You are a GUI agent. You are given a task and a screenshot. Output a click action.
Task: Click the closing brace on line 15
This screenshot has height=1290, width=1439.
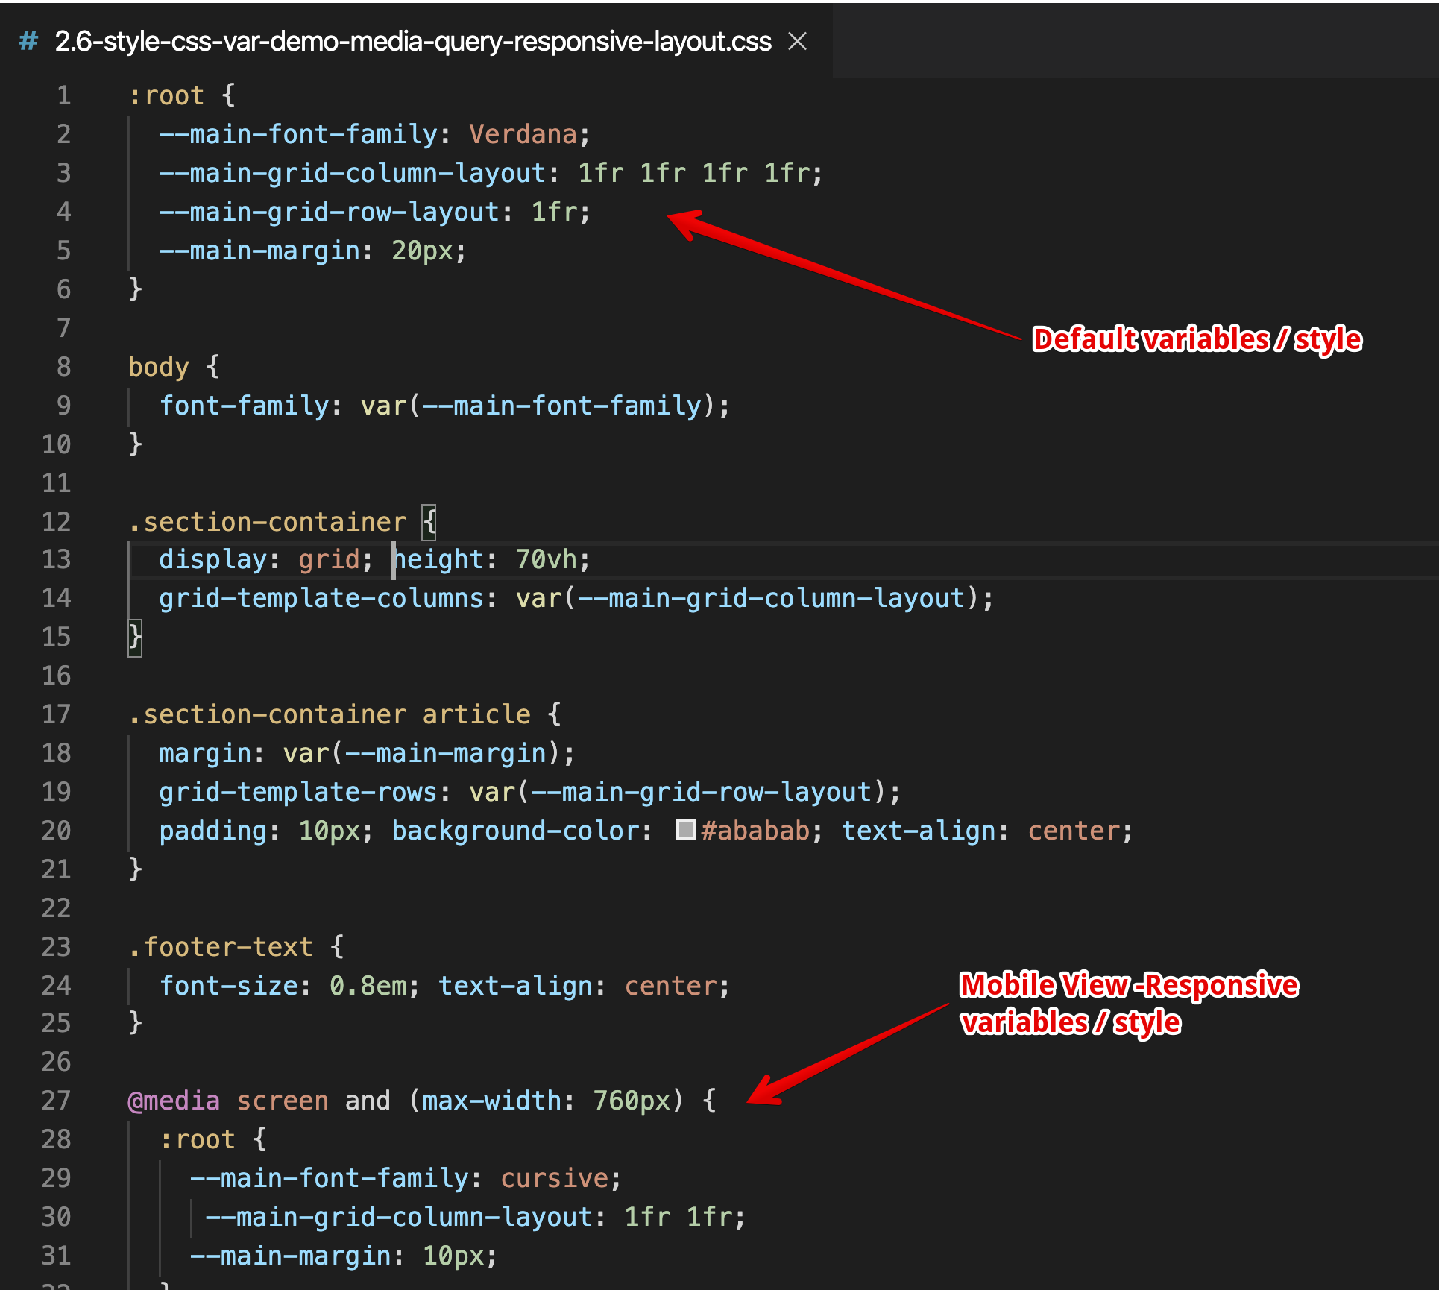coord(134,636)
